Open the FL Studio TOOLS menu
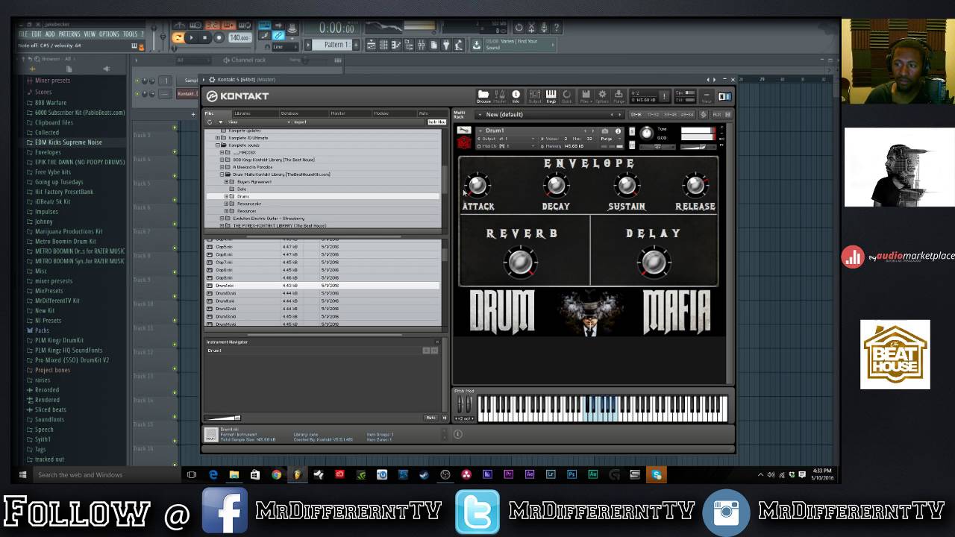The height and width of the screenshot is (537, 955). [130, 34]
